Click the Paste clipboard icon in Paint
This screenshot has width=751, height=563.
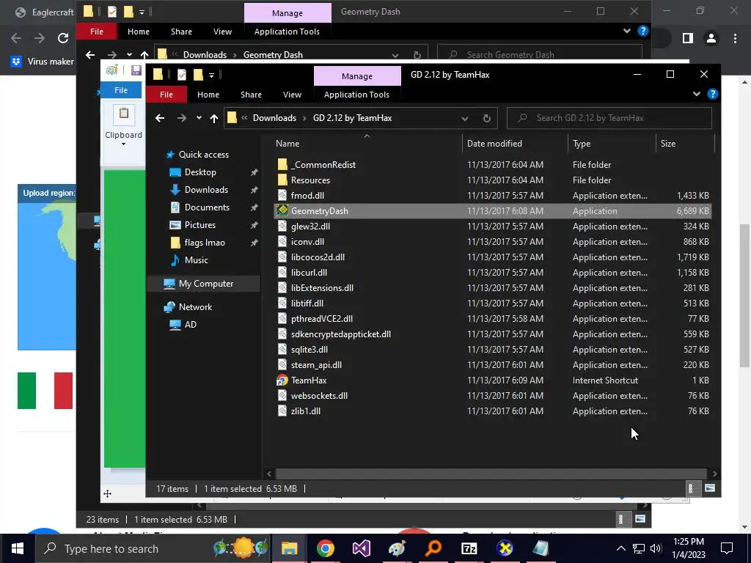click(x=123, y=114)
